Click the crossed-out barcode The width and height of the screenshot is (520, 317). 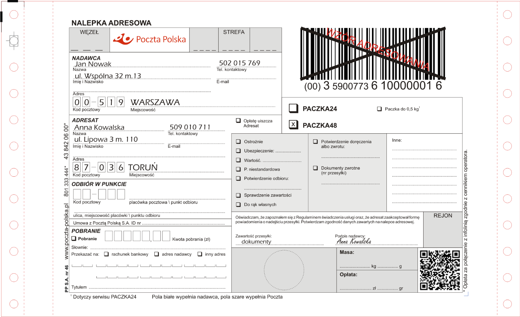coord(373,54)
